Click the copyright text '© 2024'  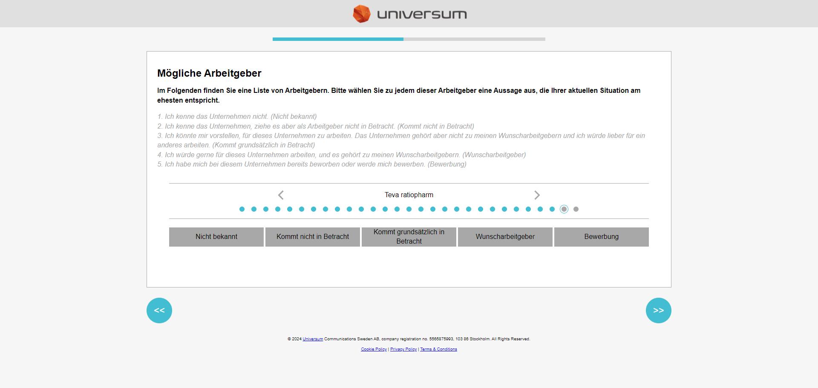(294, 339)
